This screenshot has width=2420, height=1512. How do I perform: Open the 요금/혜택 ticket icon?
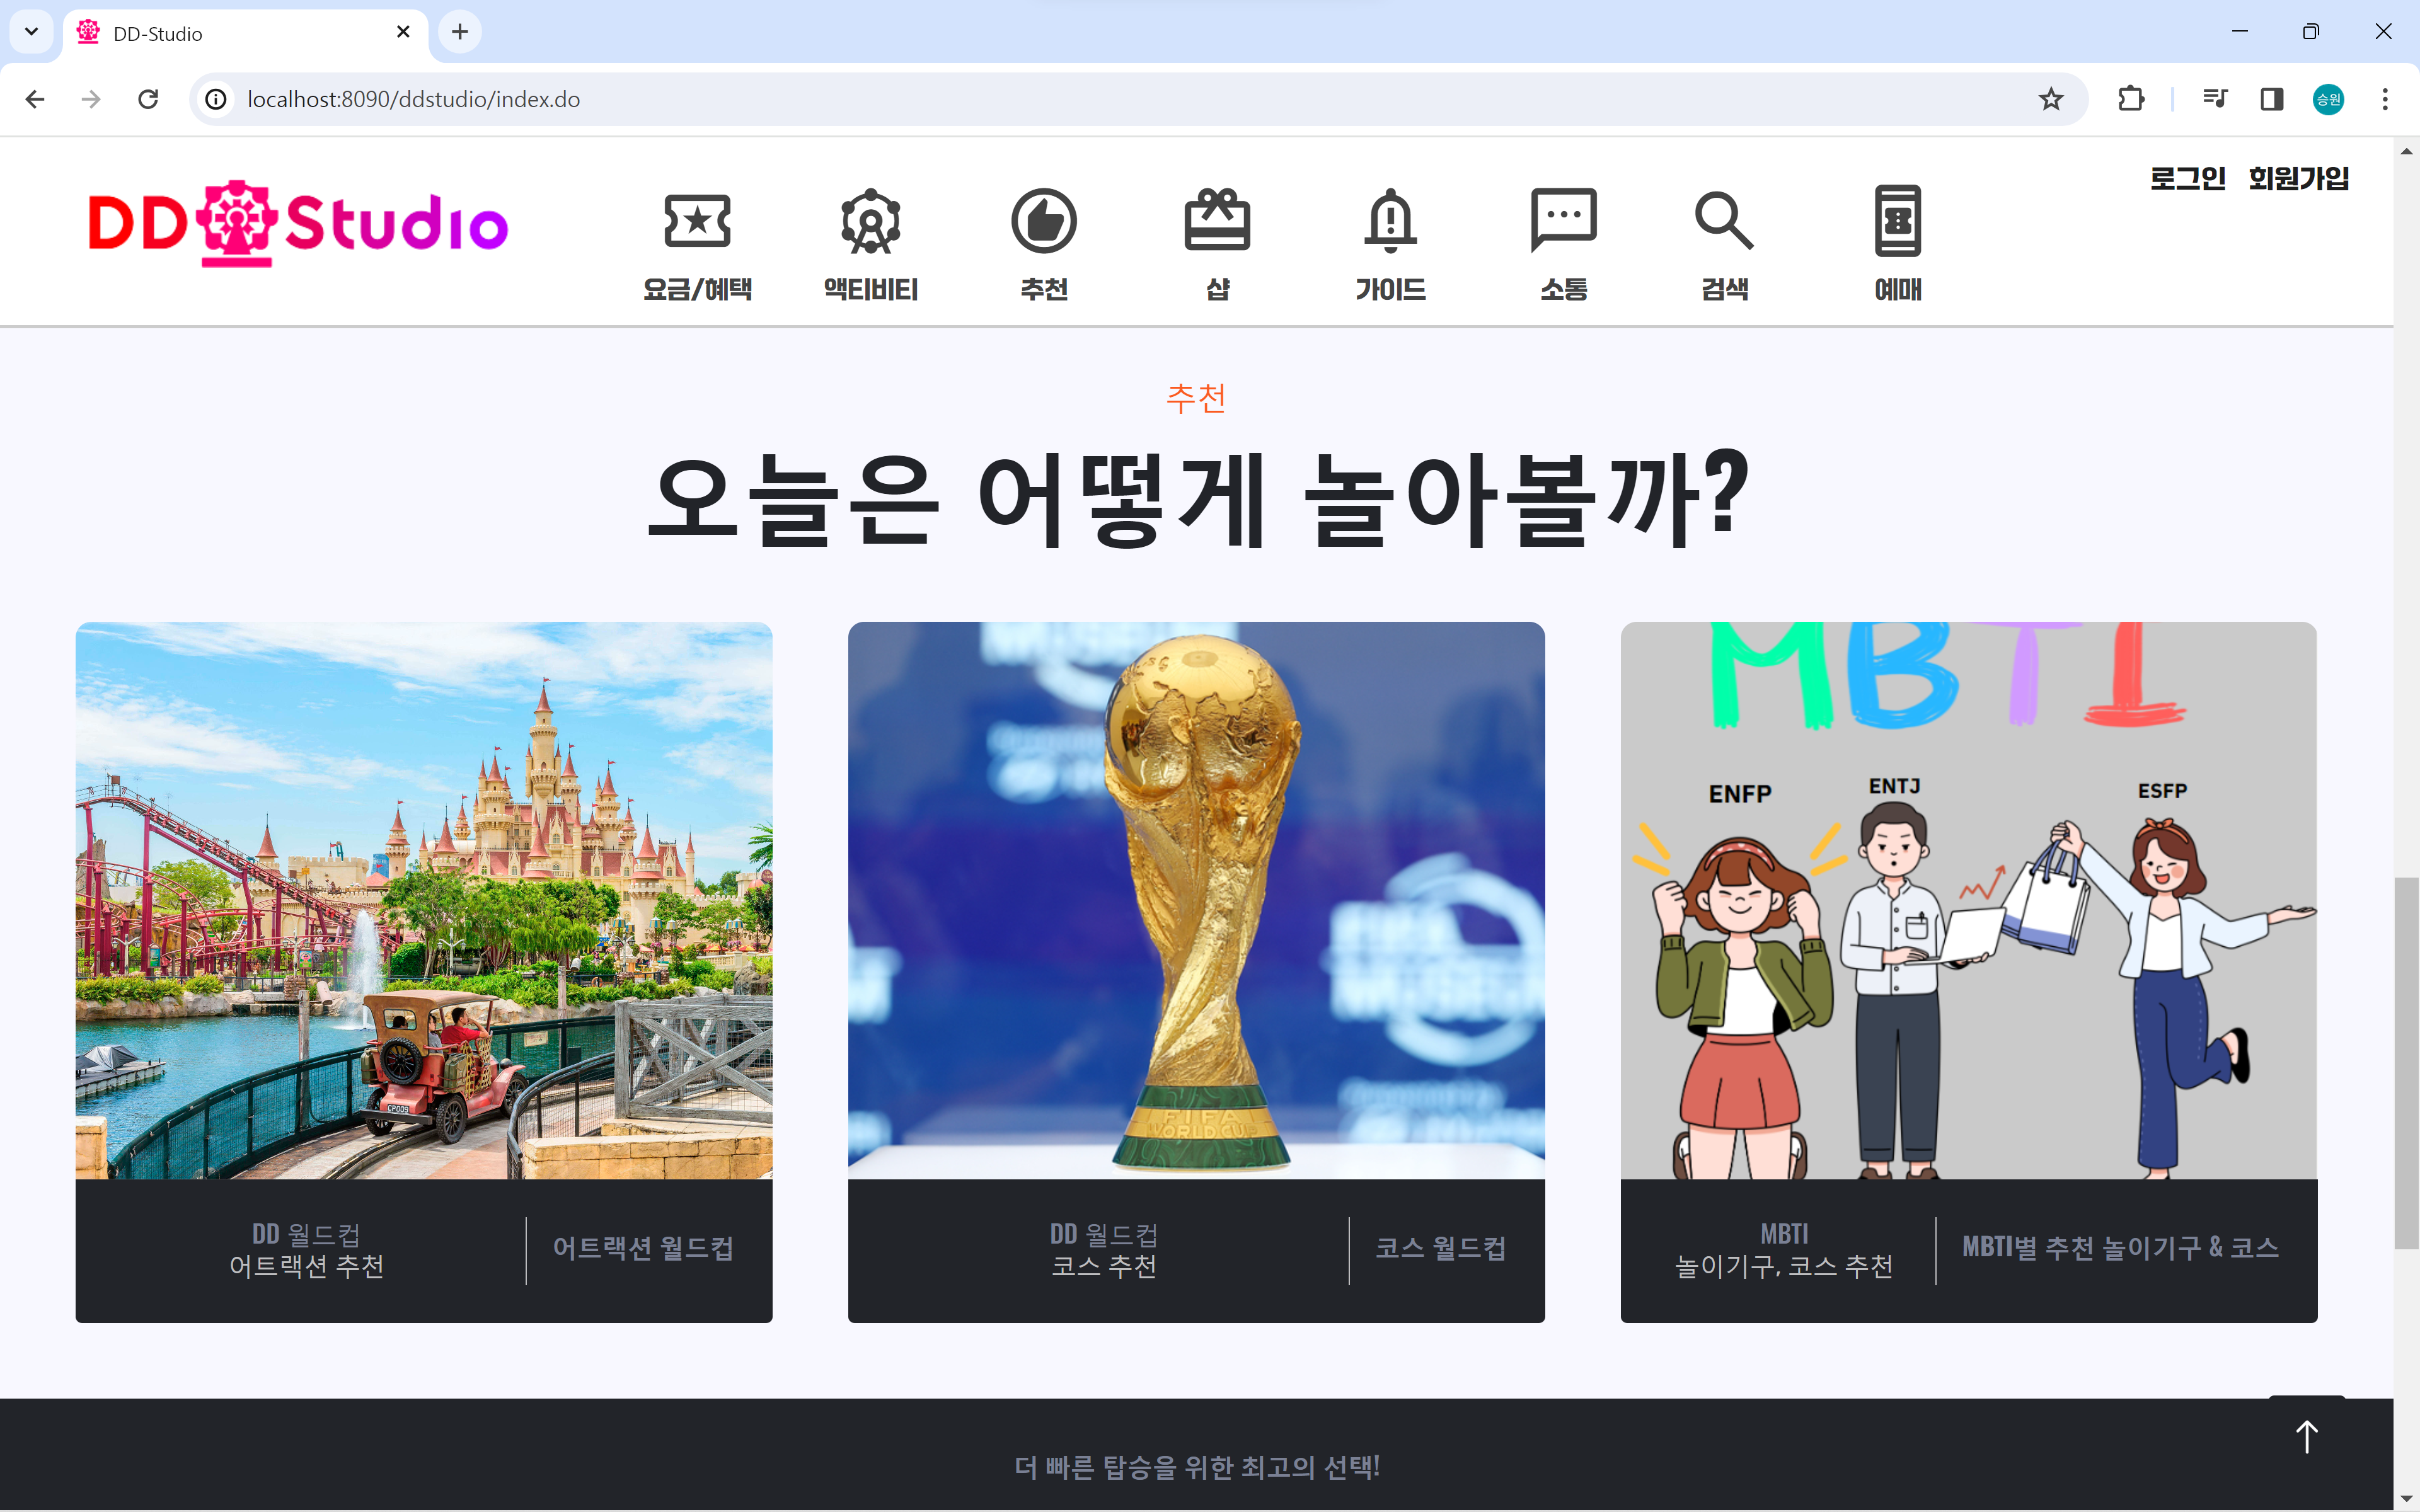[x=697, y=221]
